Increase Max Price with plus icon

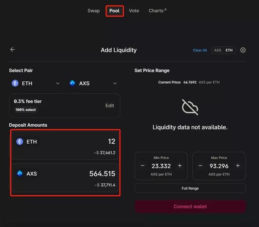click(x=238, y=165)
